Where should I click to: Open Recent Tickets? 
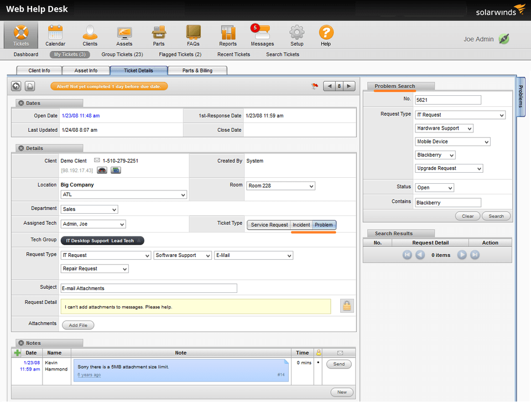coord(233,54)
